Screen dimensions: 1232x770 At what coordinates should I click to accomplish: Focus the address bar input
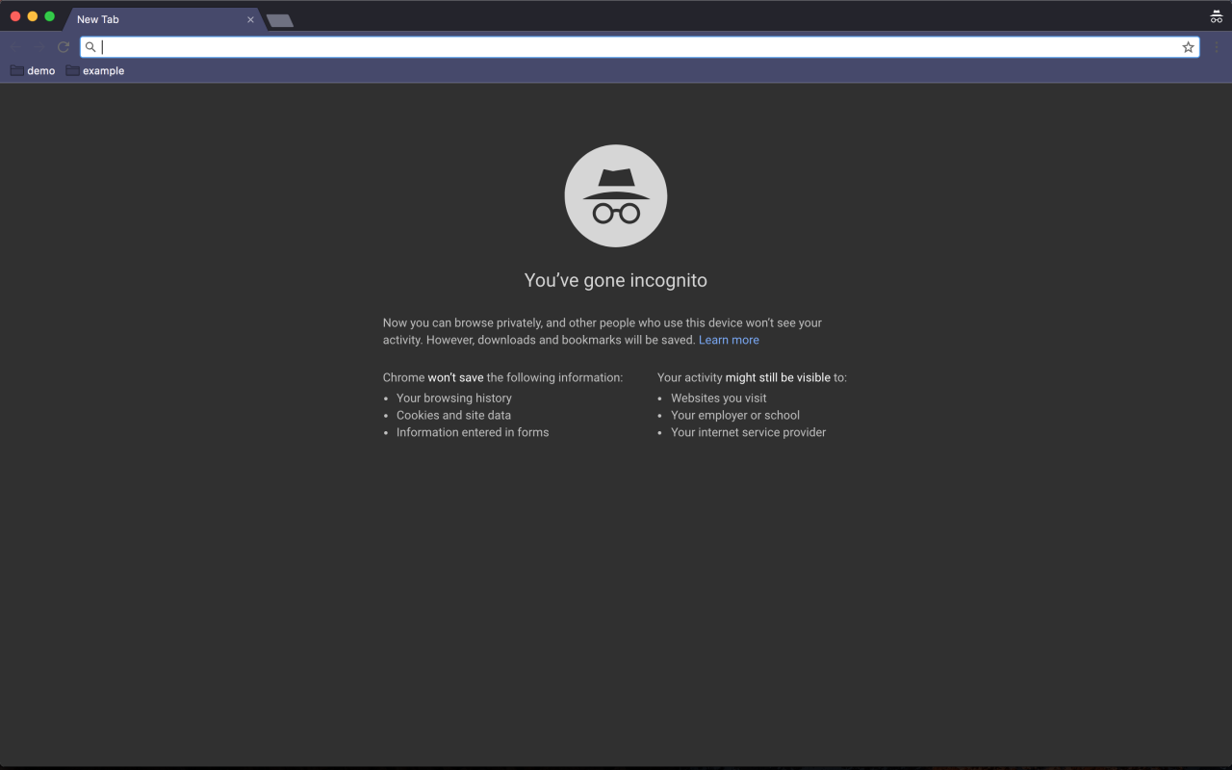639,47
